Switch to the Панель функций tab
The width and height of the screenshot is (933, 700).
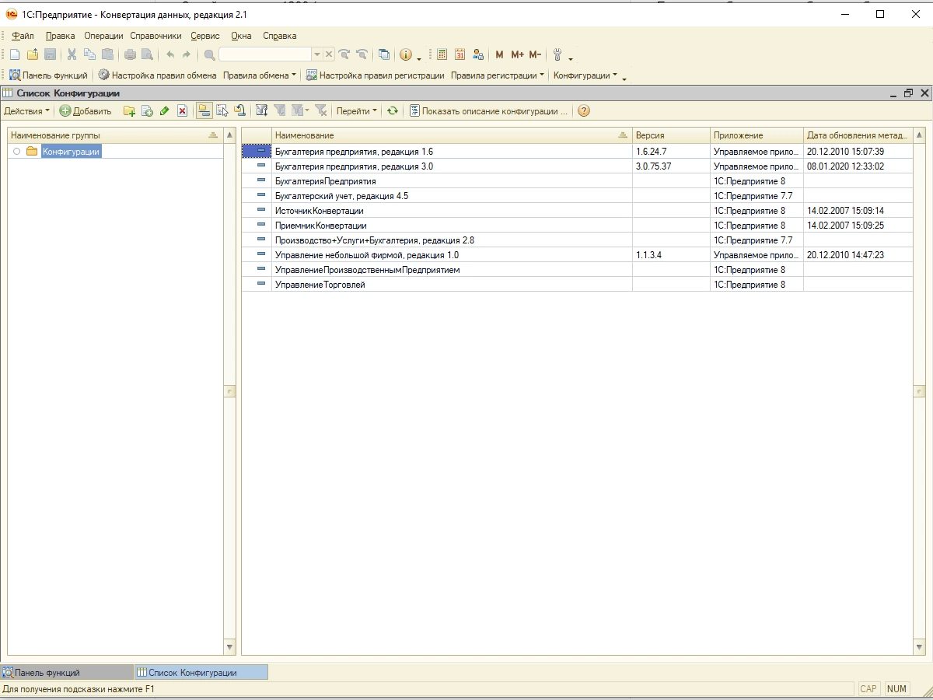click(47, 673)
